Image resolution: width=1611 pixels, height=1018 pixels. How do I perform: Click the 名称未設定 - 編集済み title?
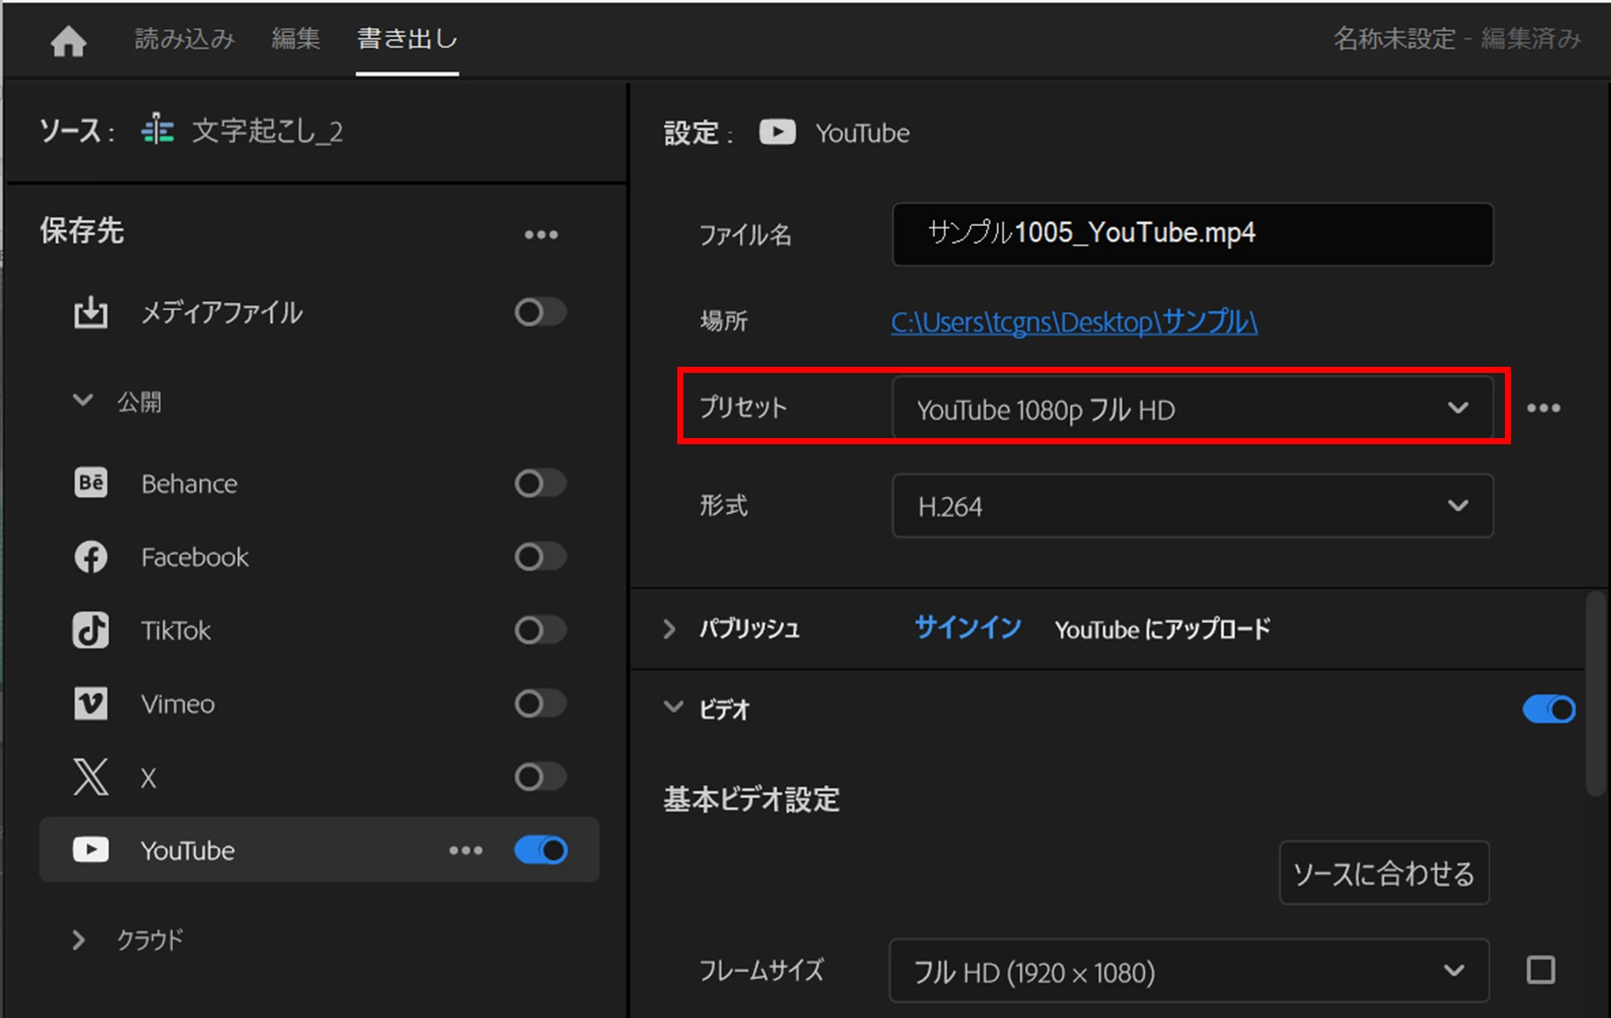(x=1456, y=39)
